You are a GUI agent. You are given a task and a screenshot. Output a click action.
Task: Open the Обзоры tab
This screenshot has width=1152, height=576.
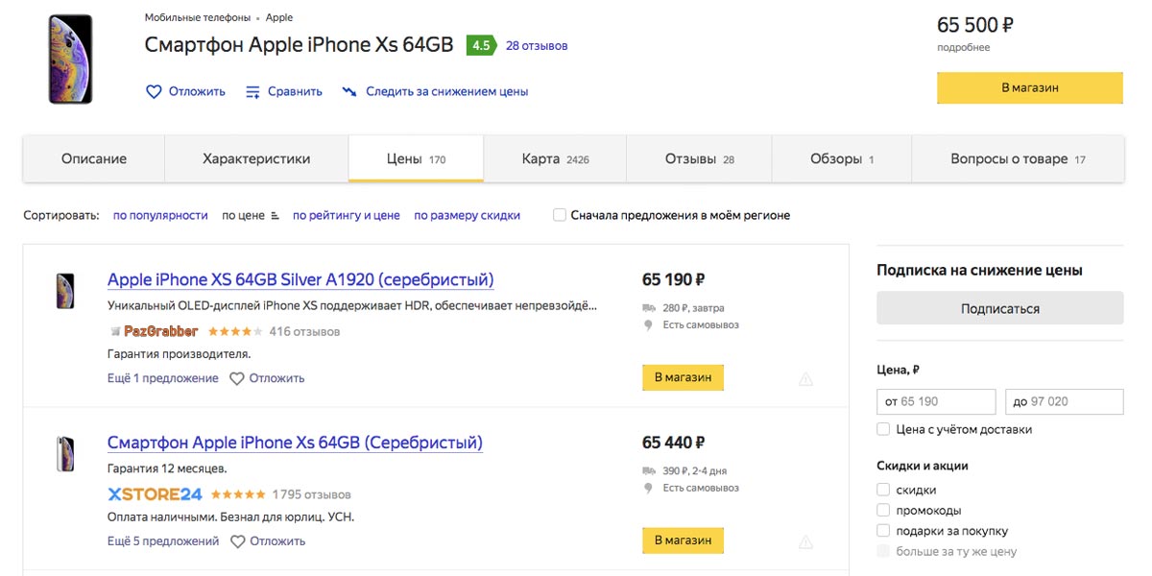pyautogui.click(x=841, y=158)
